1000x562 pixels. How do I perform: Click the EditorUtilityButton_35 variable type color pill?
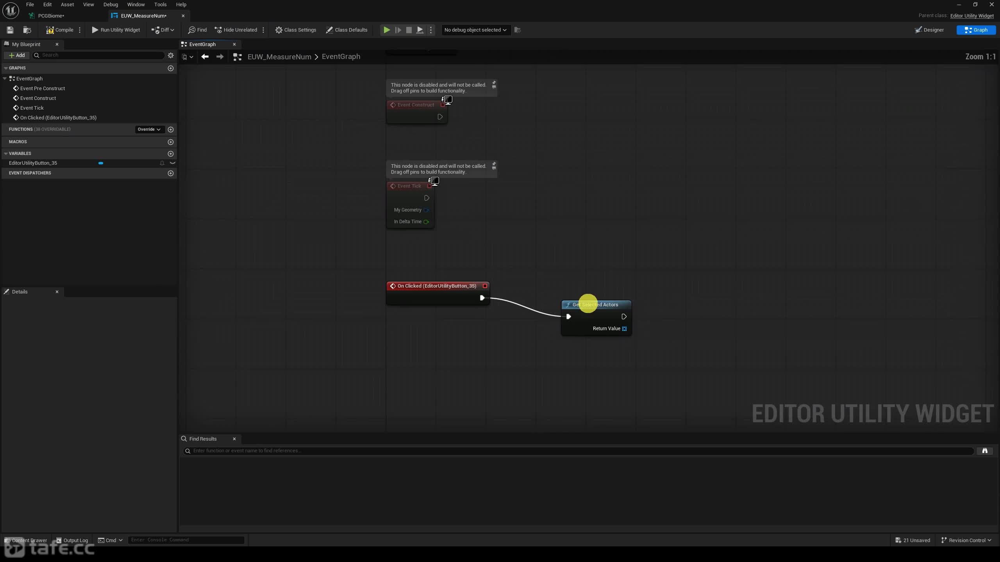101,163
